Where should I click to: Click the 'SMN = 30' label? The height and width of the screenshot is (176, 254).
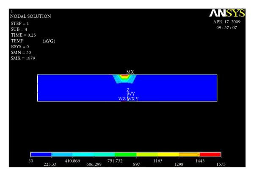point(21,52)
